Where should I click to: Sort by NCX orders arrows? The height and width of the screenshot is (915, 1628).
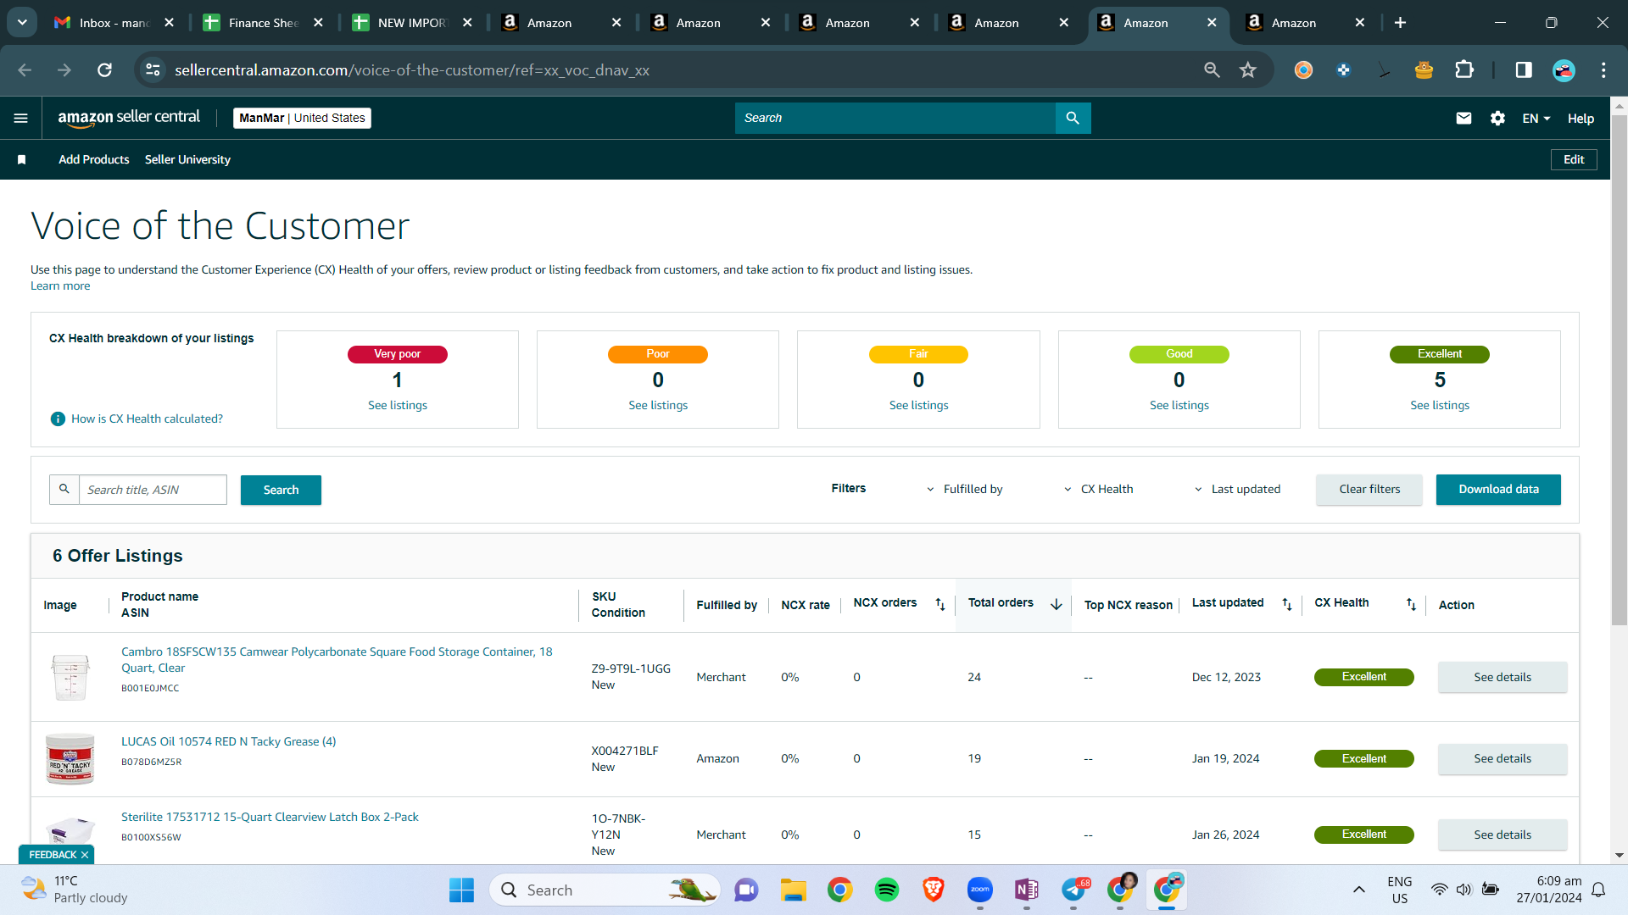tap(940, 604)
